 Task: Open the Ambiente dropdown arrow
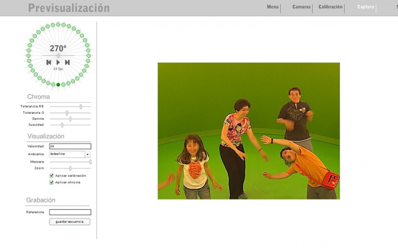(x=88, y=154)
